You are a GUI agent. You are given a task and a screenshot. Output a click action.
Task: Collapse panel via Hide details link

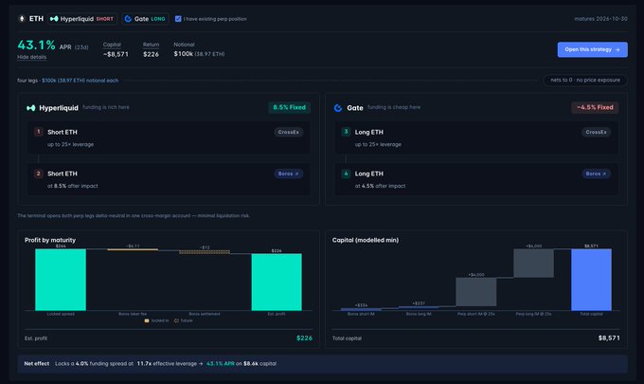[x=31, y=57]
